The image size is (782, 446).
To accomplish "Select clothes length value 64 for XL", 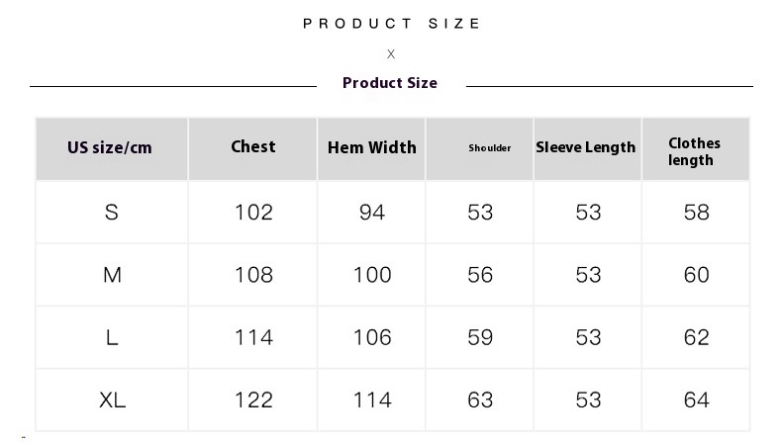I will click(x=697, y=400).
